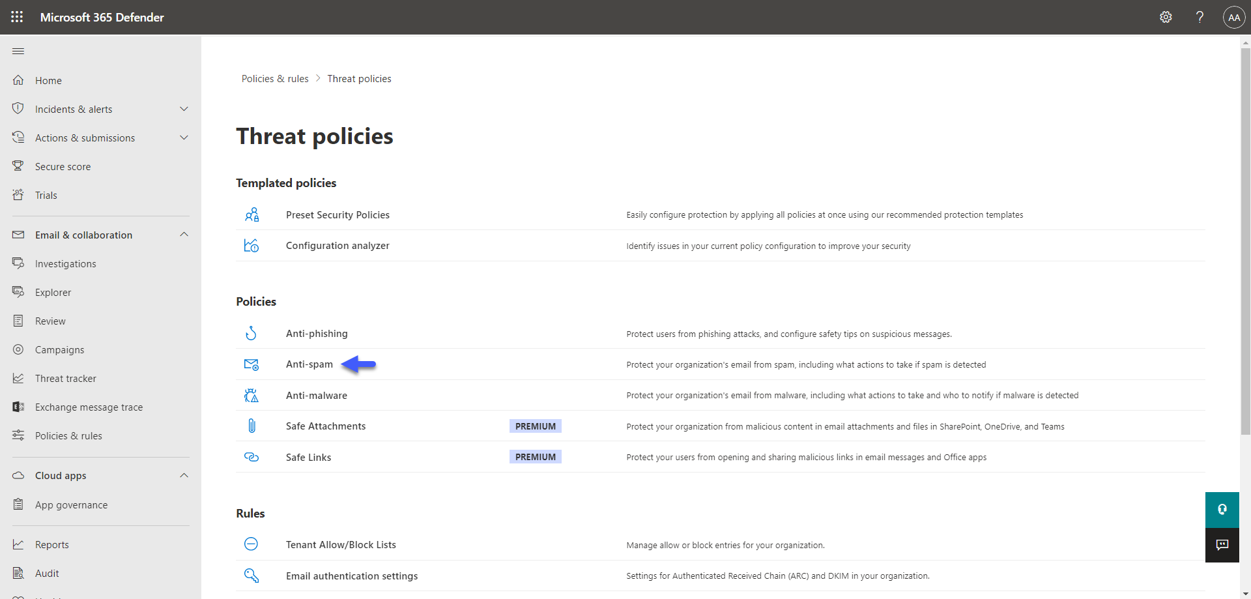Click the Secure score trophy icon
The width and height of the screenshot is (1251, 599).
pyautogui.click(x=18, y=166)
